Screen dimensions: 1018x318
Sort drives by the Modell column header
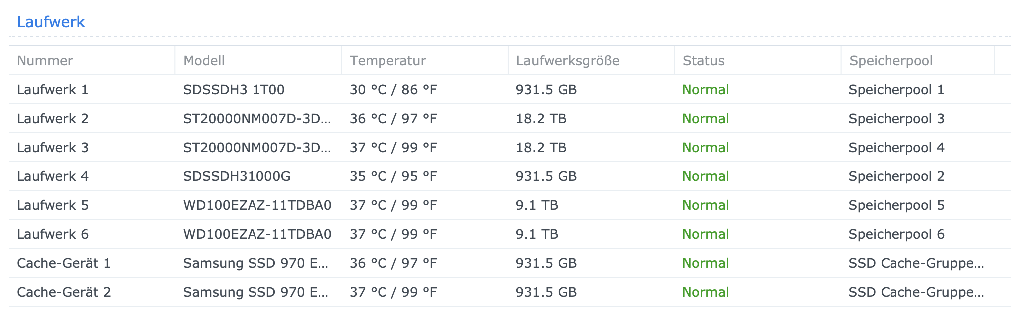pos(204,61)
